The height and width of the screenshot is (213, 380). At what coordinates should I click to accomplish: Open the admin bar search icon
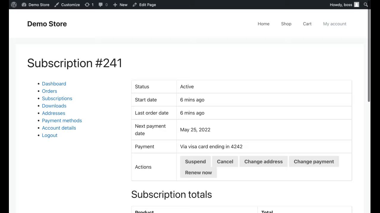[x=366, y=5]
